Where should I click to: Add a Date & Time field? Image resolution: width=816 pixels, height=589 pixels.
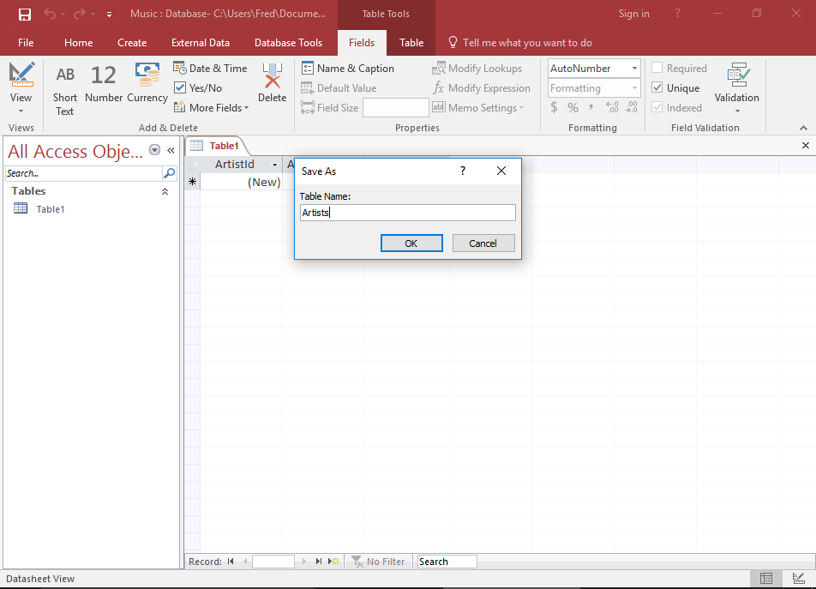(x=210, y=69)
